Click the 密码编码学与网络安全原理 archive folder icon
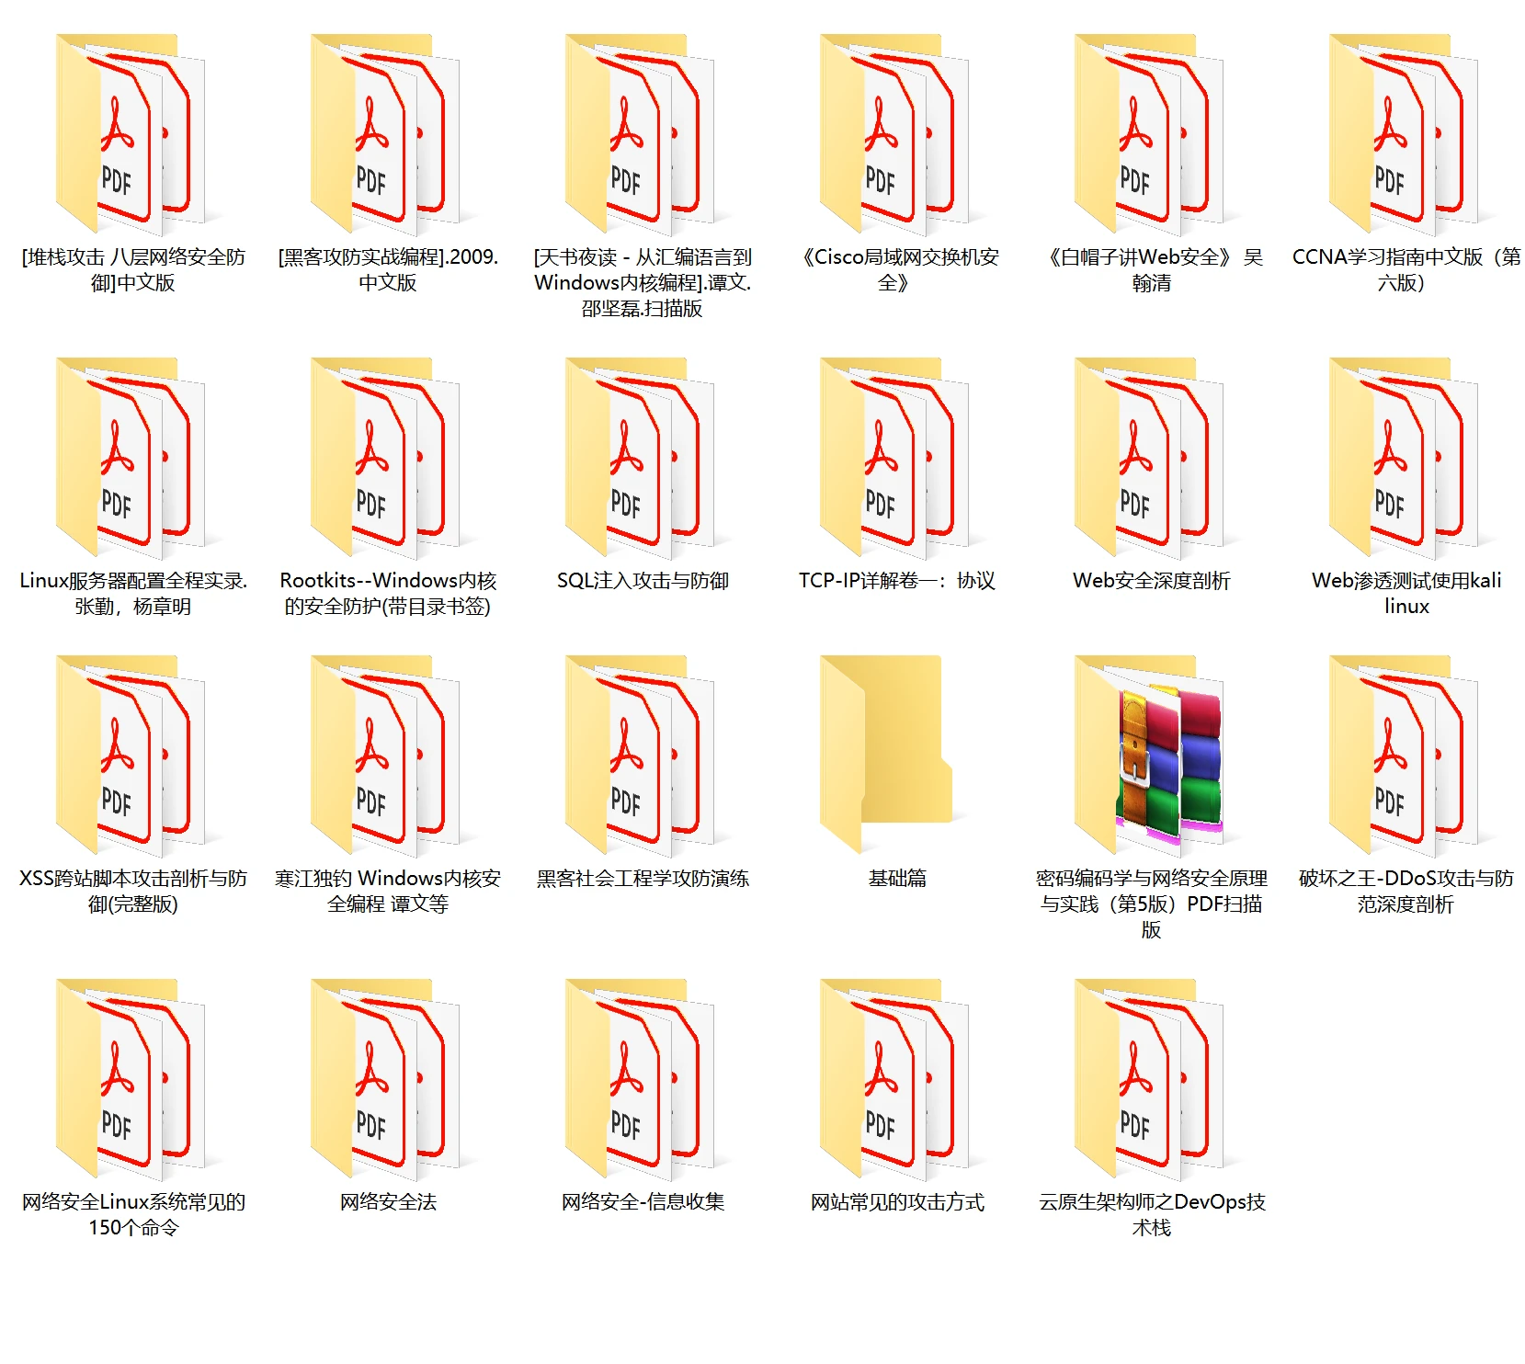 click(1151, 754)
